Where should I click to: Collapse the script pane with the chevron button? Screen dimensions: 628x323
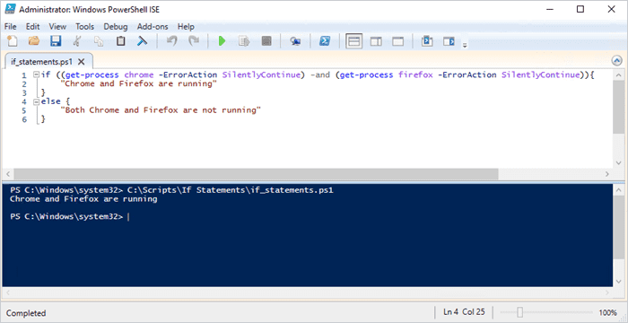click(x=617, y=61)
